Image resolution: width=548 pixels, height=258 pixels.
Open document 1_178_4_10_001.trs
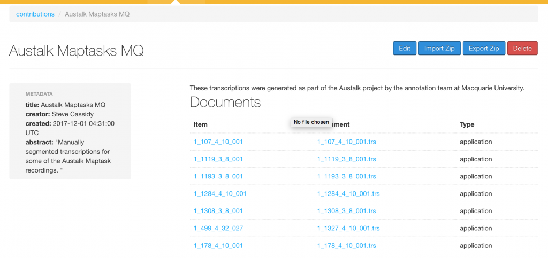point(347,246)
